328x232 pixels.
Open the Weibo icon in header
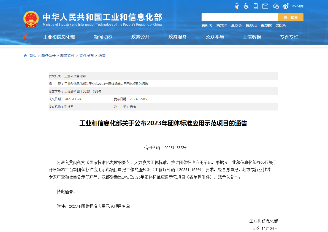pos(286,6)
